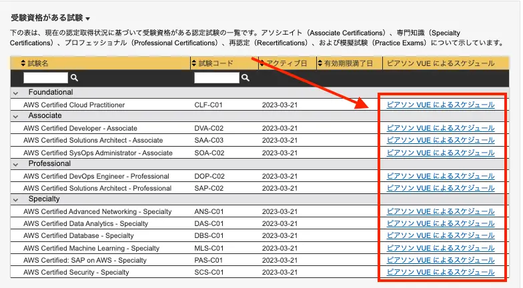The height and width of the screenshot is (288, 523).
Task: Sort by 試験名 column sort arrows
Action: [x=23, y=63]
